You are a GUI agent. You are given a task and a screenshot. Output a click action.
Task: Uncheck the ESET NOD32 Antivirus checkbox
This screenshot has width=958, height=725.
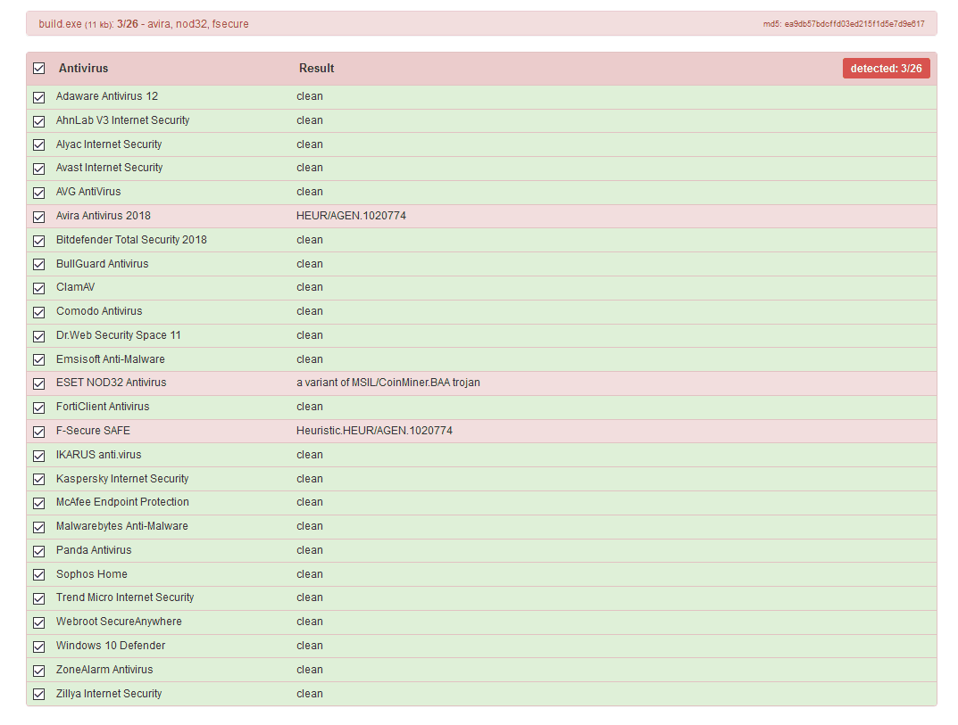click(39, 383)
